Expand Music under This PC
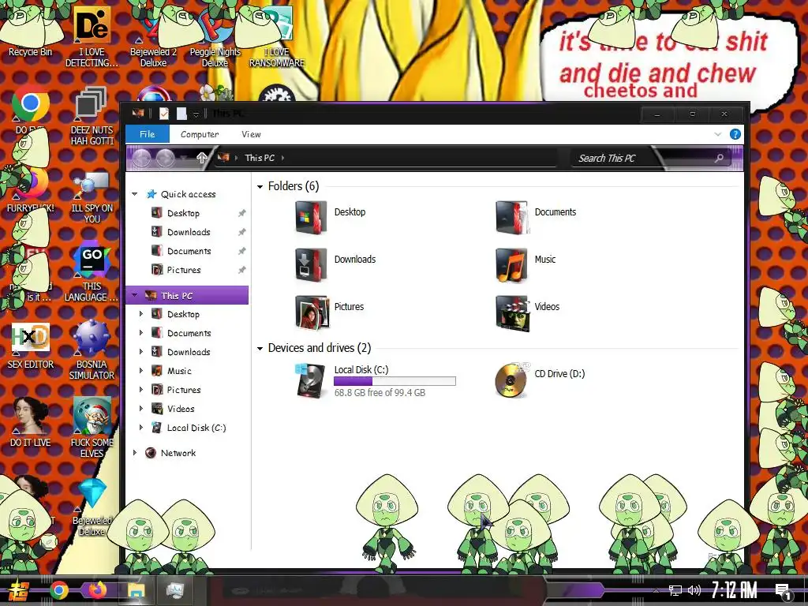The height and width of the screenshot is (606, 808). click(x=141, y=371)
